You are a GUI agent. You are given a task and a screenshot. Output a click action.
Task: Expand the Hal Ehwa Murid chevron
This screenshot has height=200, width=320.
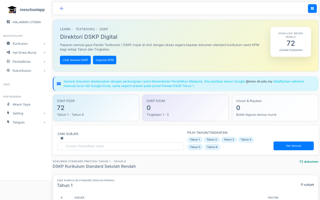pyautogui.click(x=44, y=53)
